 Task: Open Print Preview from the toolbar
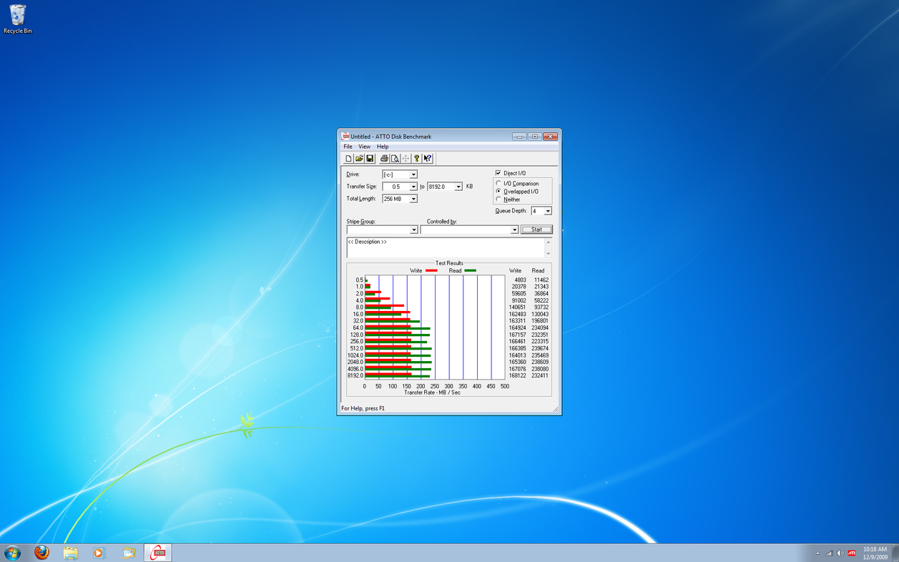(395, 159)
